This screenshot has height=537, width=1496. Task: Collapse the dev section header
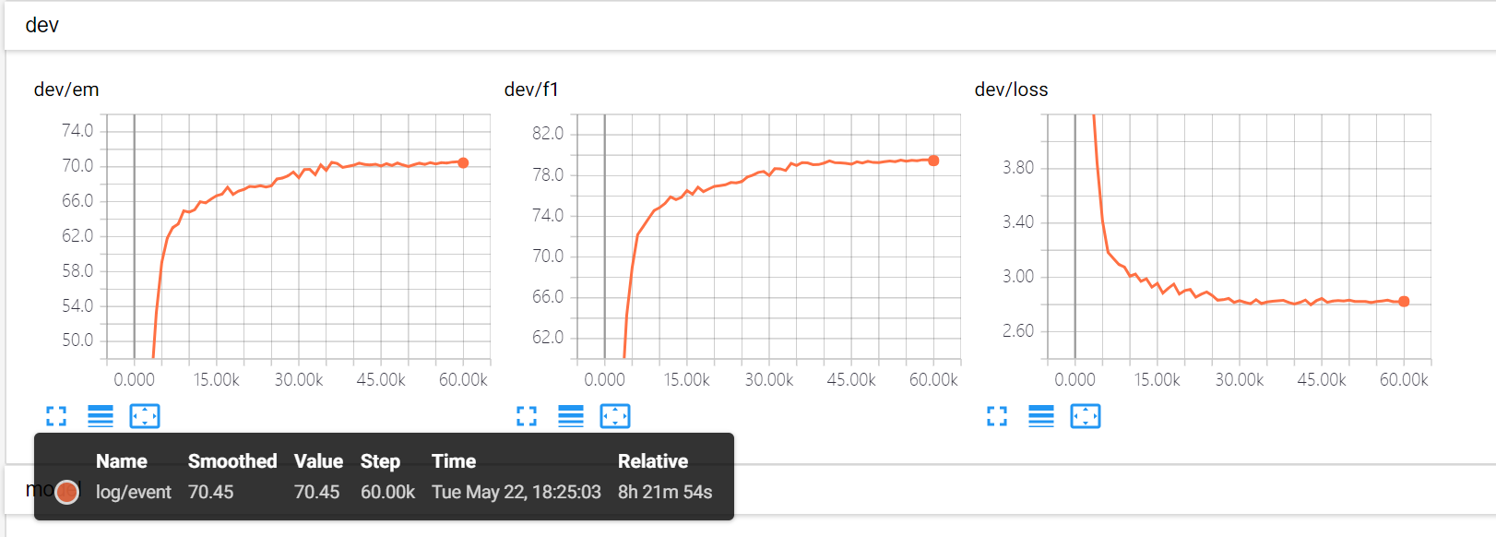click(x=749, y=26)
